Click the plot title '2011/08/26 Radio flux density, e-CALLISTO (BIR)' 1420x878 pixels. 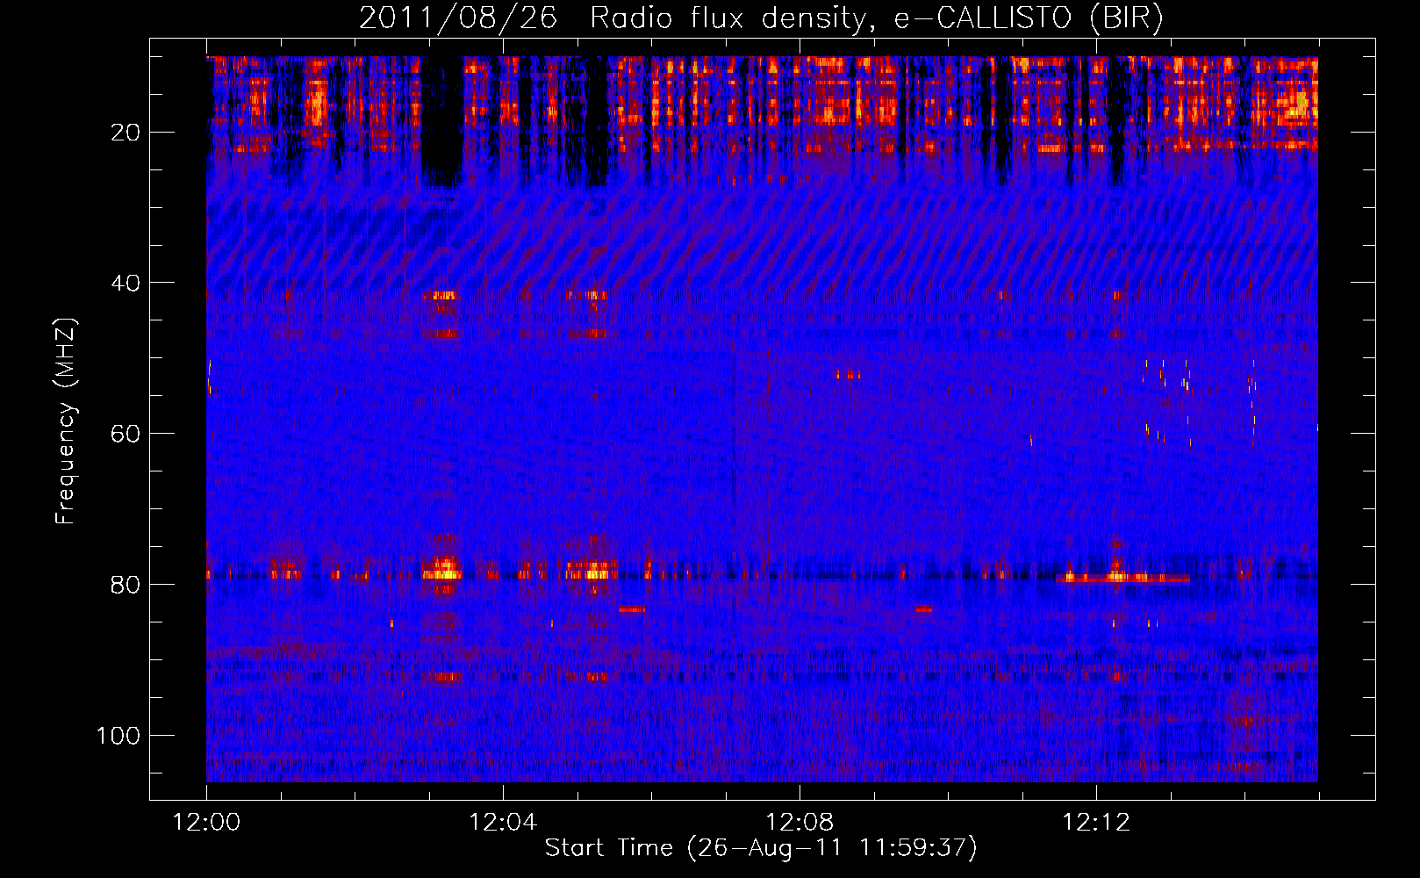[761, 18]
